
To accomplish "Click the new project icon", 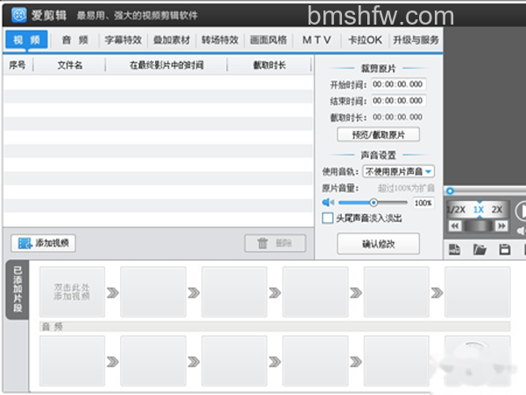I will pos(454,249).
